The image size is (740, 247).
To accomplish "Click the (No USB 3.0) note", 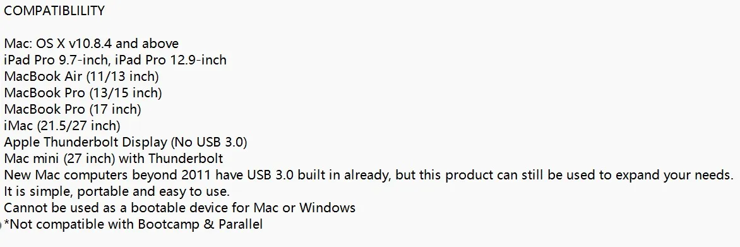I will 209,142.
